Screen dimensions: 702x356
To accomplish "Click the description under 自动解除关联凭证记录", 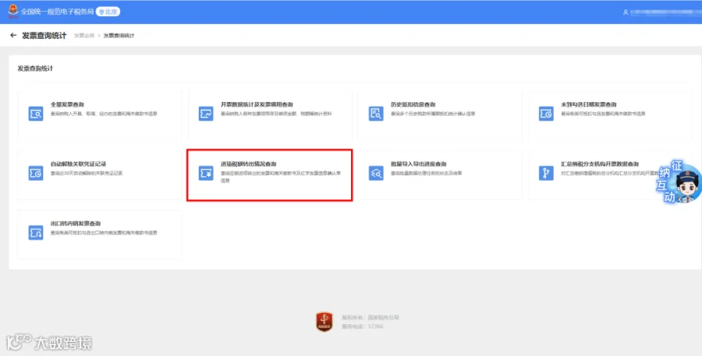I will coord(87,174).
